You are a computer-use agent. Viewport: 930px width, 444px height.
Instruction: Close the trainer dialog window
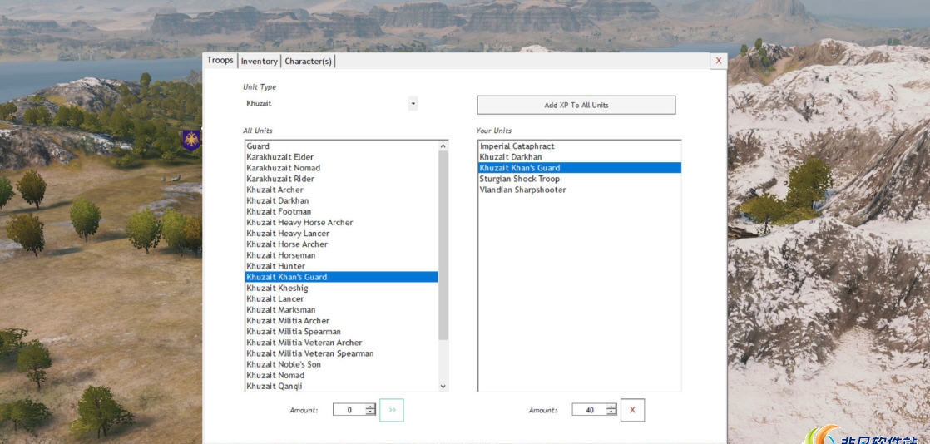[718, 61]
